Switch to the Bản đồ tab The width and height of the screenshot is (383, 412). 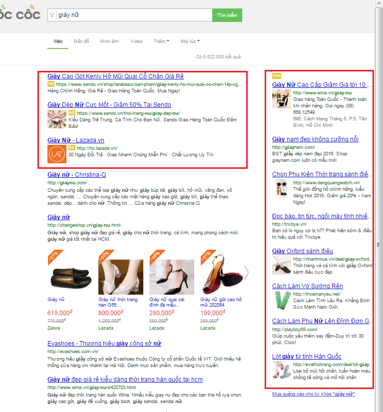(81, 41)
